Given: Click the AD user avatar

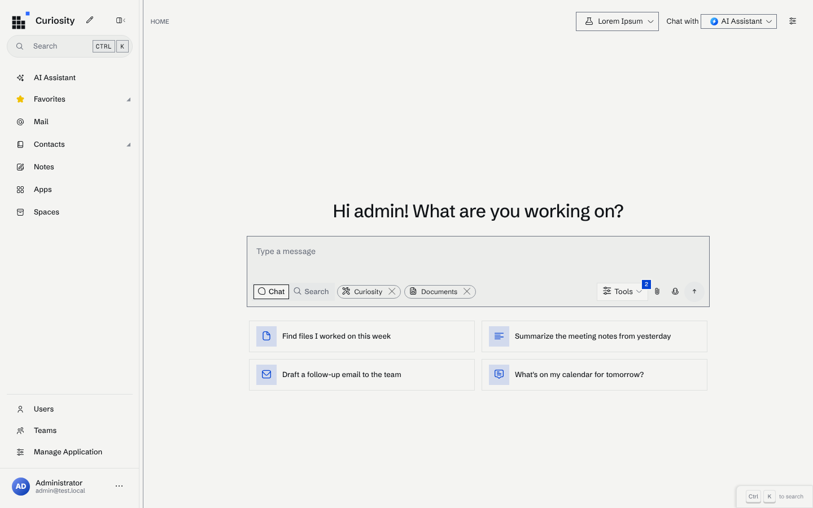Looking at the screenshot, I should [21, 486].
